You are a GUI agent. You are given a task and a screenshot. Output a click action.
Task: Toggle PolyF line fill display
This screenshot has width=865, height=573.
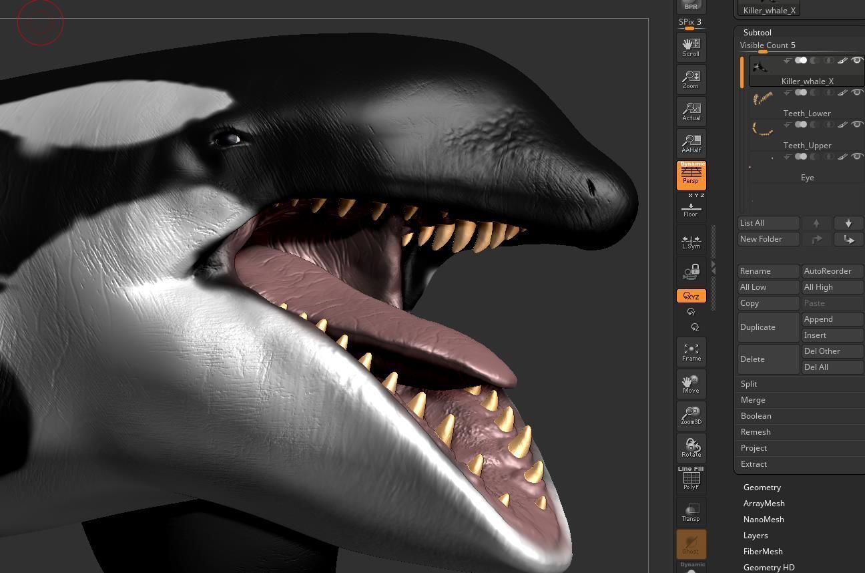(691, 479)
